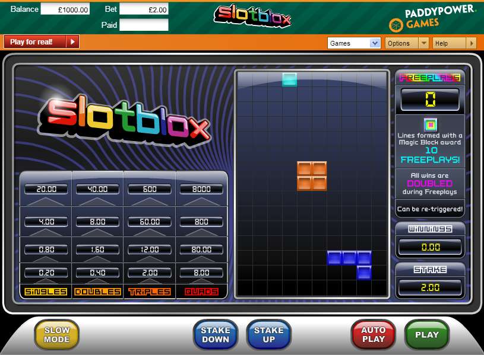Viewport: 484px width, 355px height.
Task: Click the Play for real! button
Action: click(x=35, y=42)
